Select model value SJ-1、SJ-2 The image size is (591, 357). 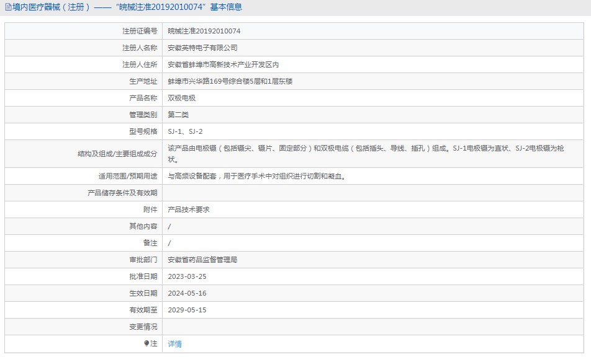coord(185,131)
